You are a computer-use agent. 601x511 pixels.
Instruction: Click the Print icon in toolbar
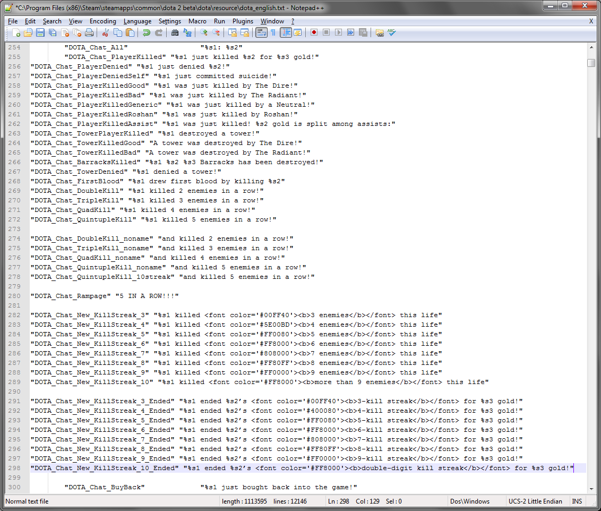[89, 33]
